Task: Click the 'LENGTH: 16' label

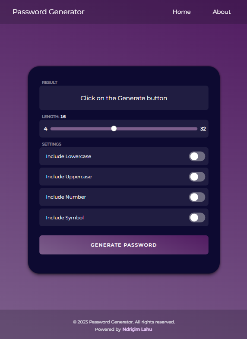Action: 54,117
